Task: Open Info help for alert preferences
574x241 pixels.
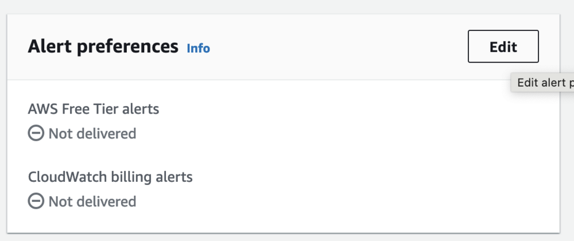Action: click(198, 48)
